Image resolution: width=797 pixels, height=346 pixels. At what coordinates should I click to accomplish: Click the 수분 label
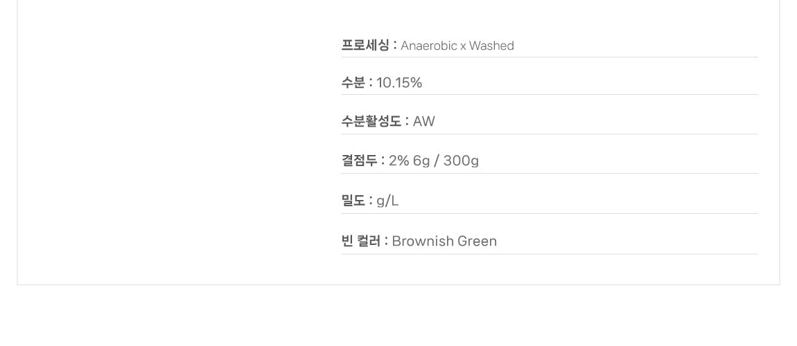(353, 83)
